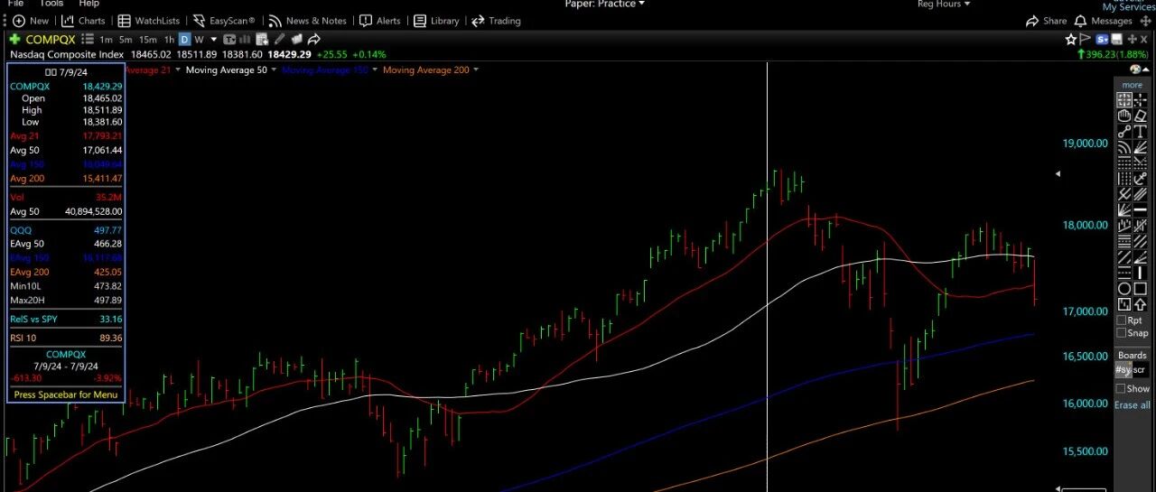Select the weekly W timeframe
This screenshot has height=492, width=1156.
(x=199, y=39)
